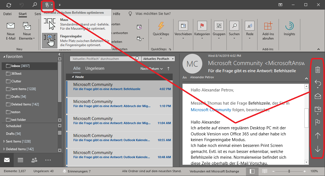
Task: Launch the QuickSteps dialog launcher
Action: point(170,49)
